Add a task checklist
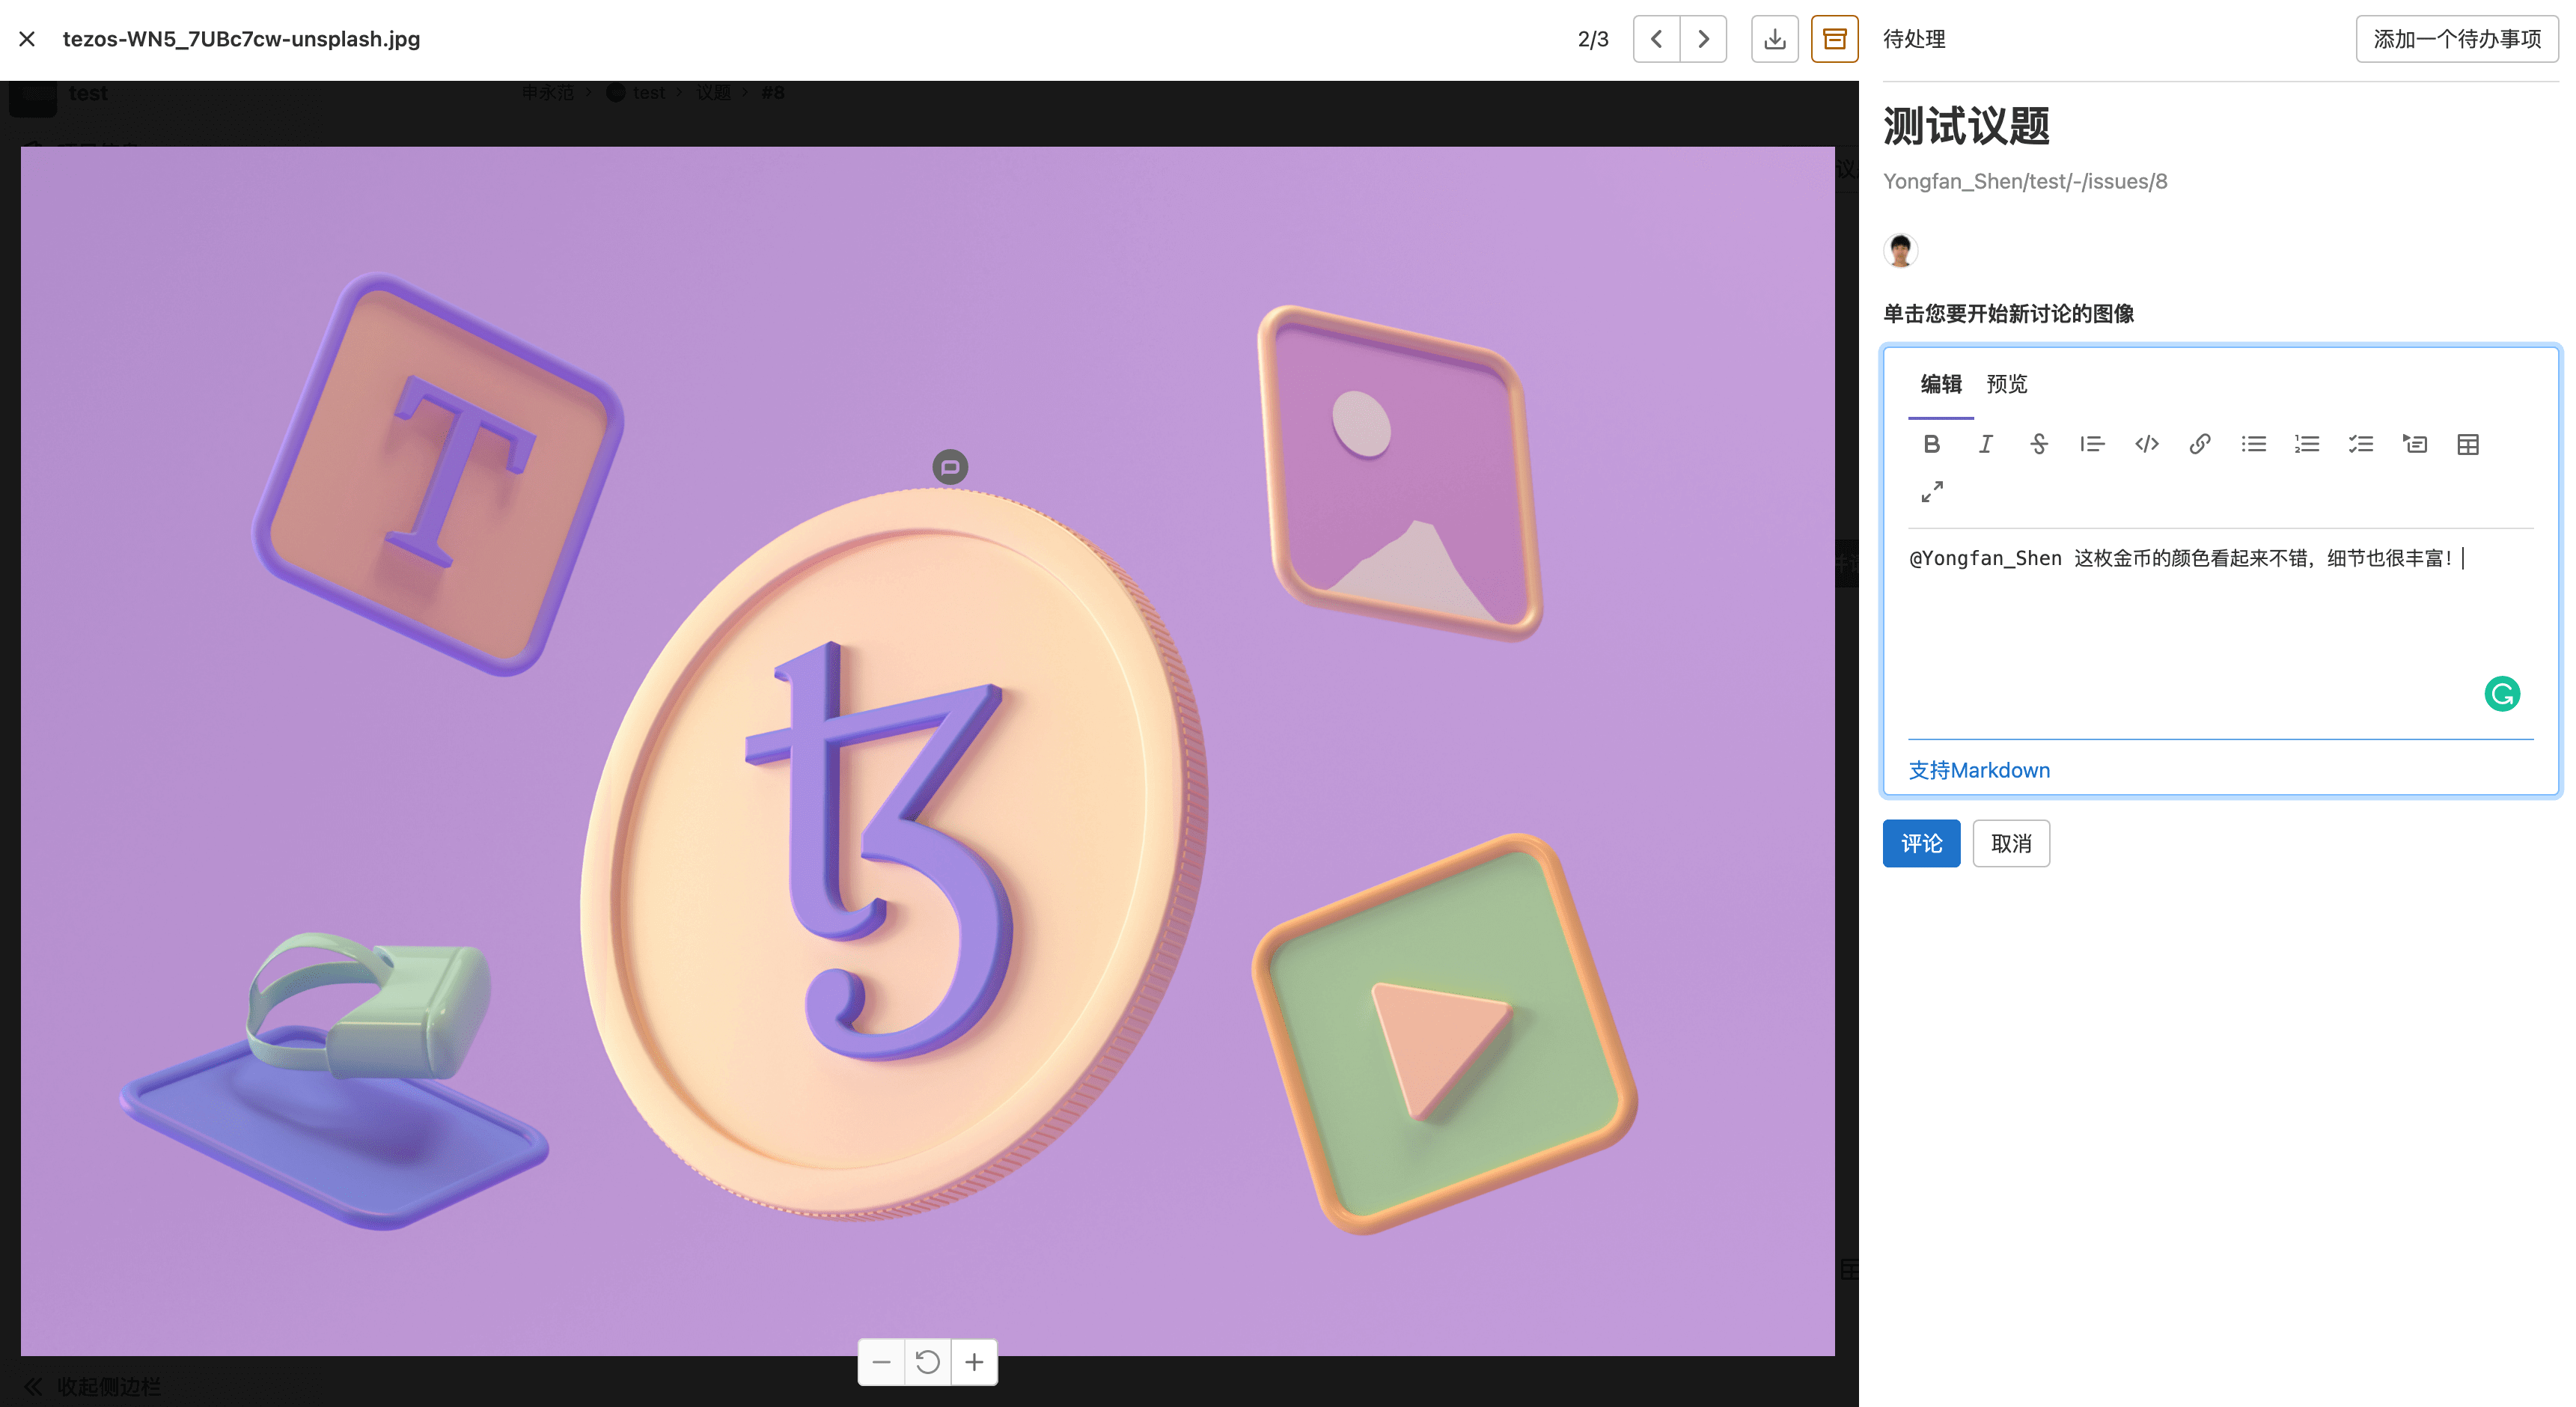 (x=2361, y=444)
